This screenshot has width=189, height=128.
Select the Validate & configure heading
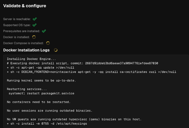(25, 6)
